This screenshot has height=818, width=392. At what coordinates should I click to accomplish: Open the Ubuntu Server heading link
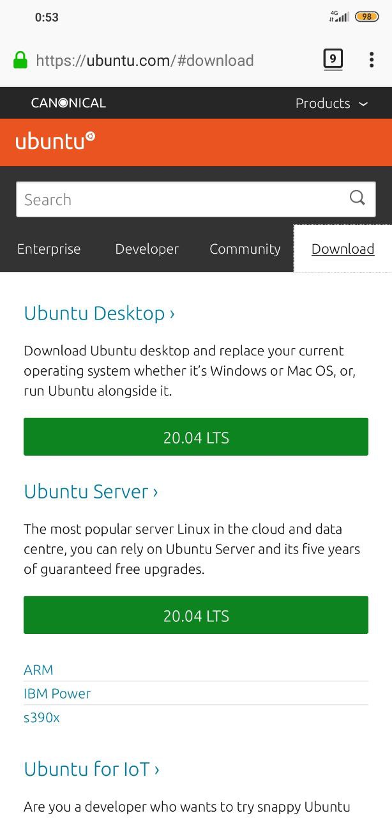[x=91, y=491]
